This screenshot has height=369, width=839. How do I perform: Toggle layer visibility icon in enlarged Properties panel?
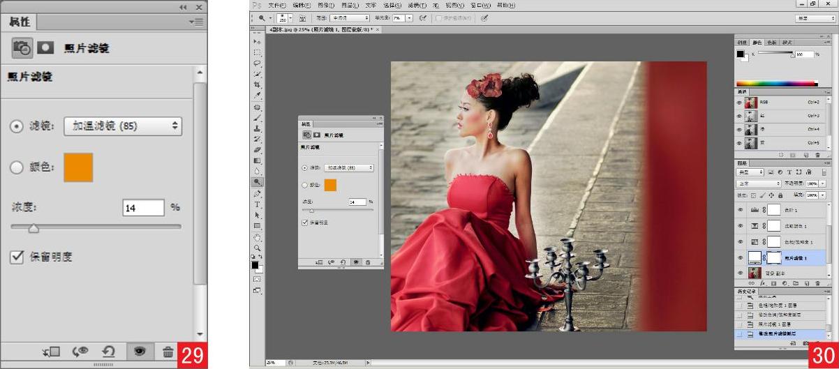coord(140,352)
